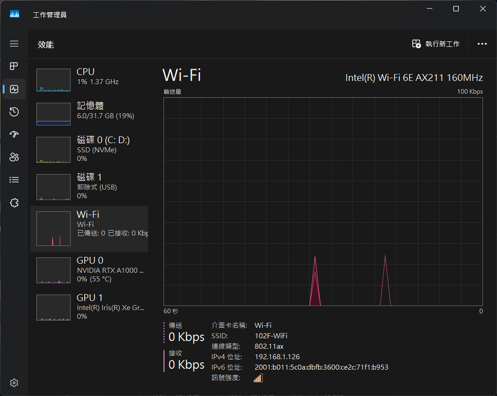Minimize the Task Manager window
Image resolution: width=497 pixels, height=396 pixels.
430,9
